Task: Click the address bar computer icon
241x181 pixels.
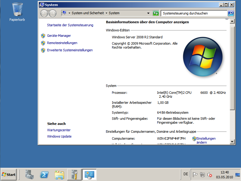Action: pos(64,13)
